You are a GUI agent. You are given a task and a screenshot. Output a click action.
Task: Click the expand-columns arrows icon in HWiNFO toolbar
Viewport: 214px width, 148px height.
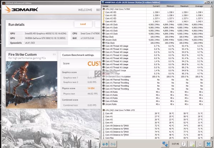point(105,144)
